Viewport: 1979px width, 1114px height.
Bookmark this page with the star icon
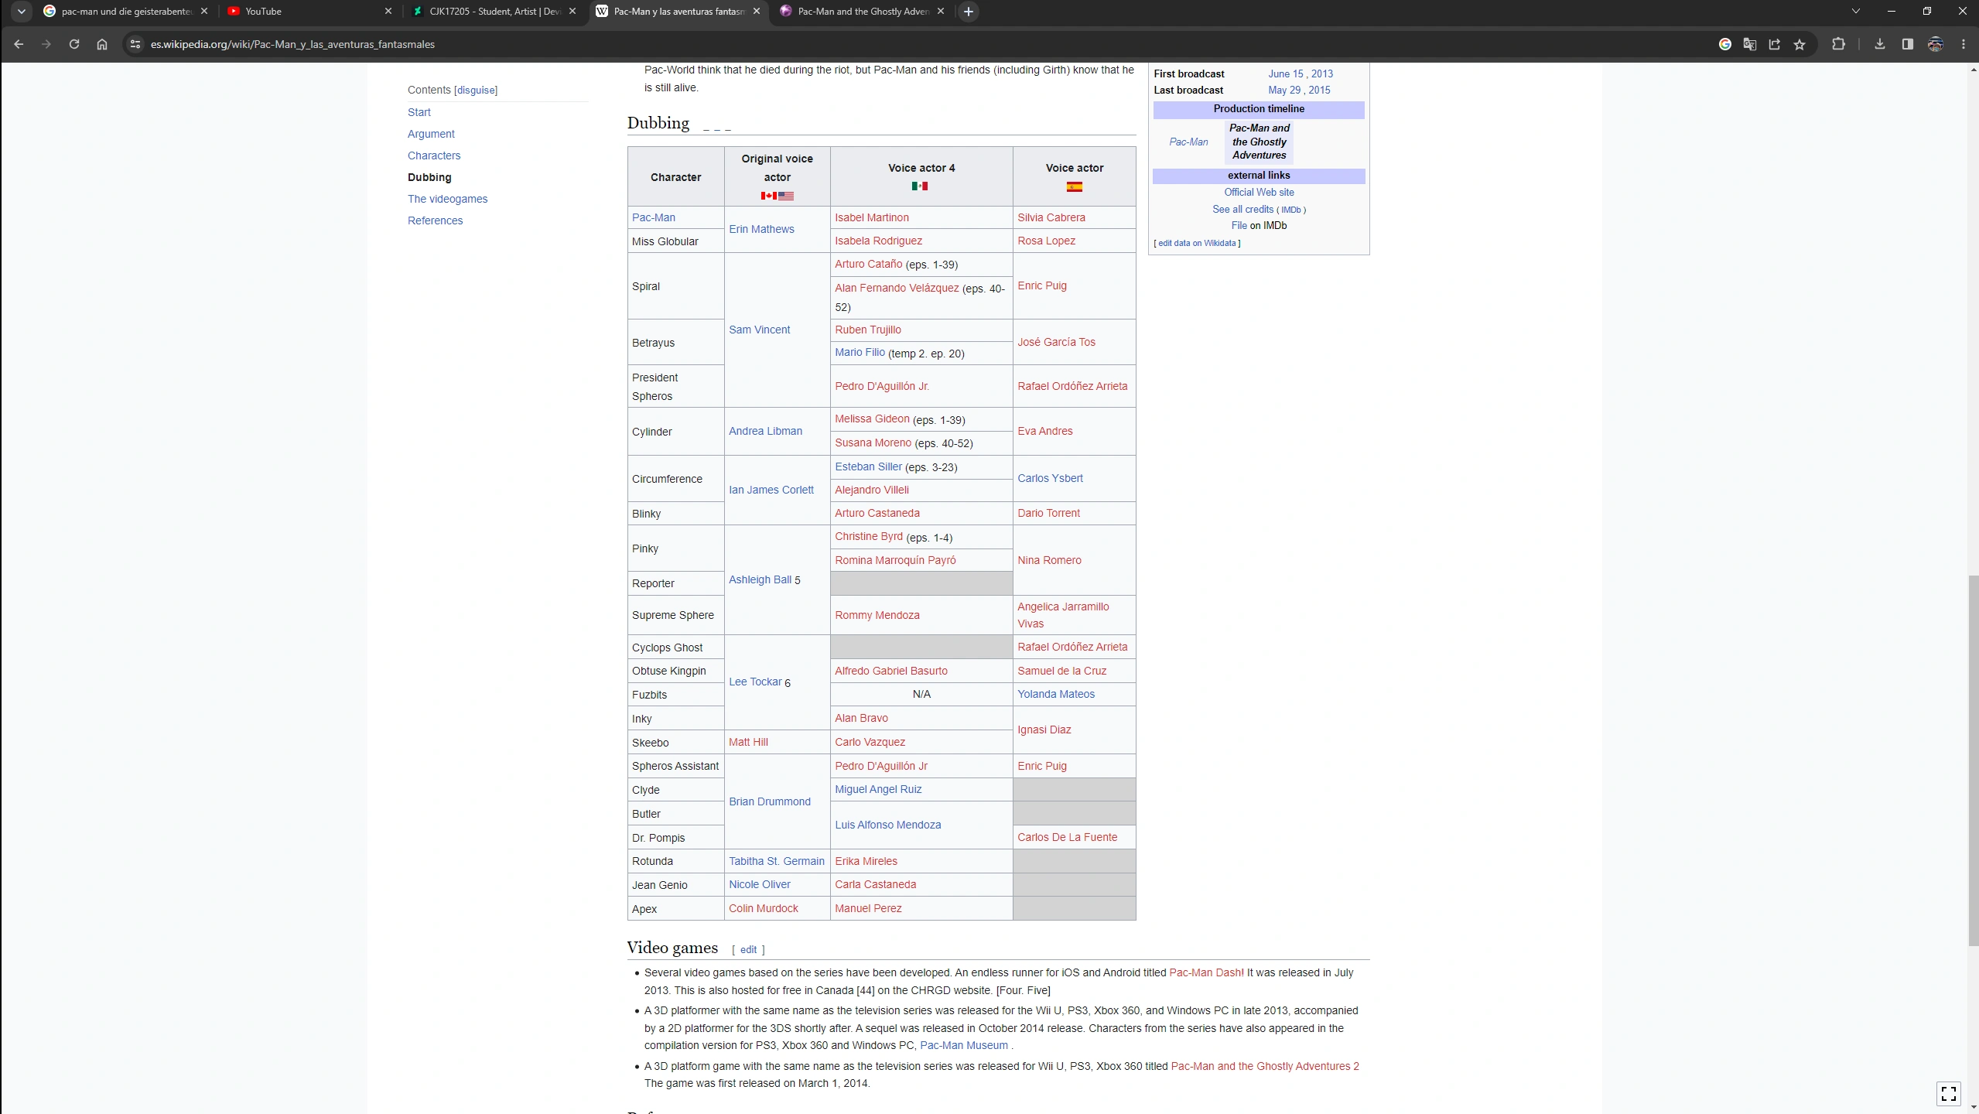tap(1800, 44)
